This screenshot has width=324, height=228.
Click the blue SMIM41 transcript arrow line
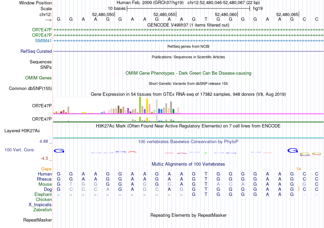(x=188, y=41)
